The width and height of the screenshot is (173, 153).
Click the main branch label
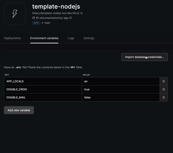pos(47,23)
